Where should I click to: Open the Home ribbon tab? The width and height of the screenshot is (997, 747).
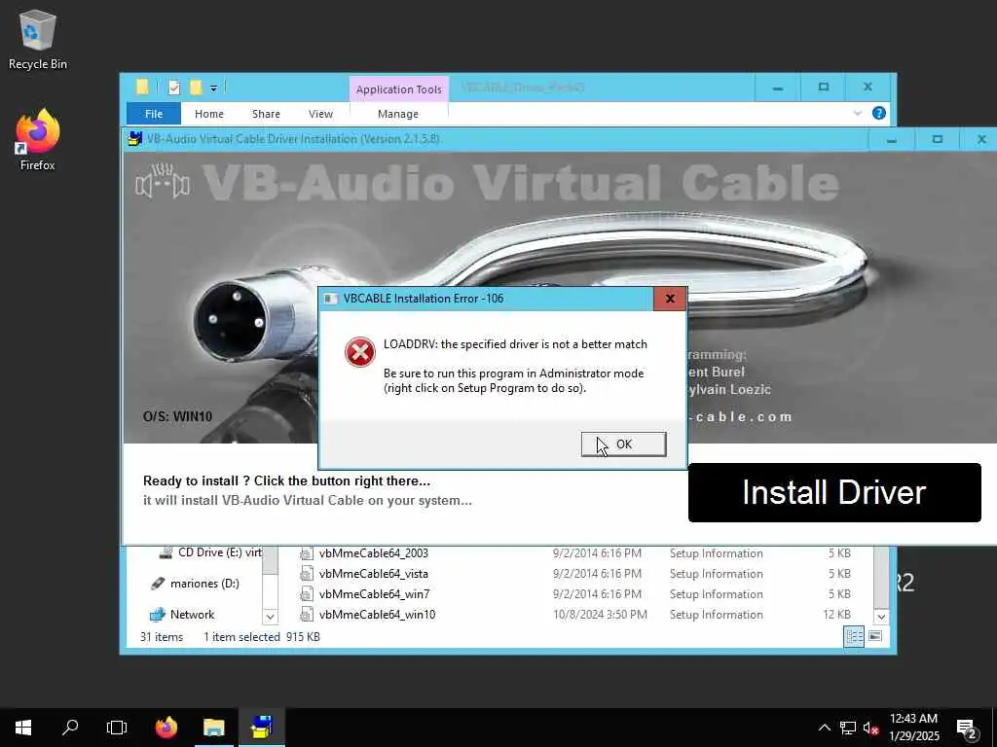pyautogui.click(x=208, y=114)
